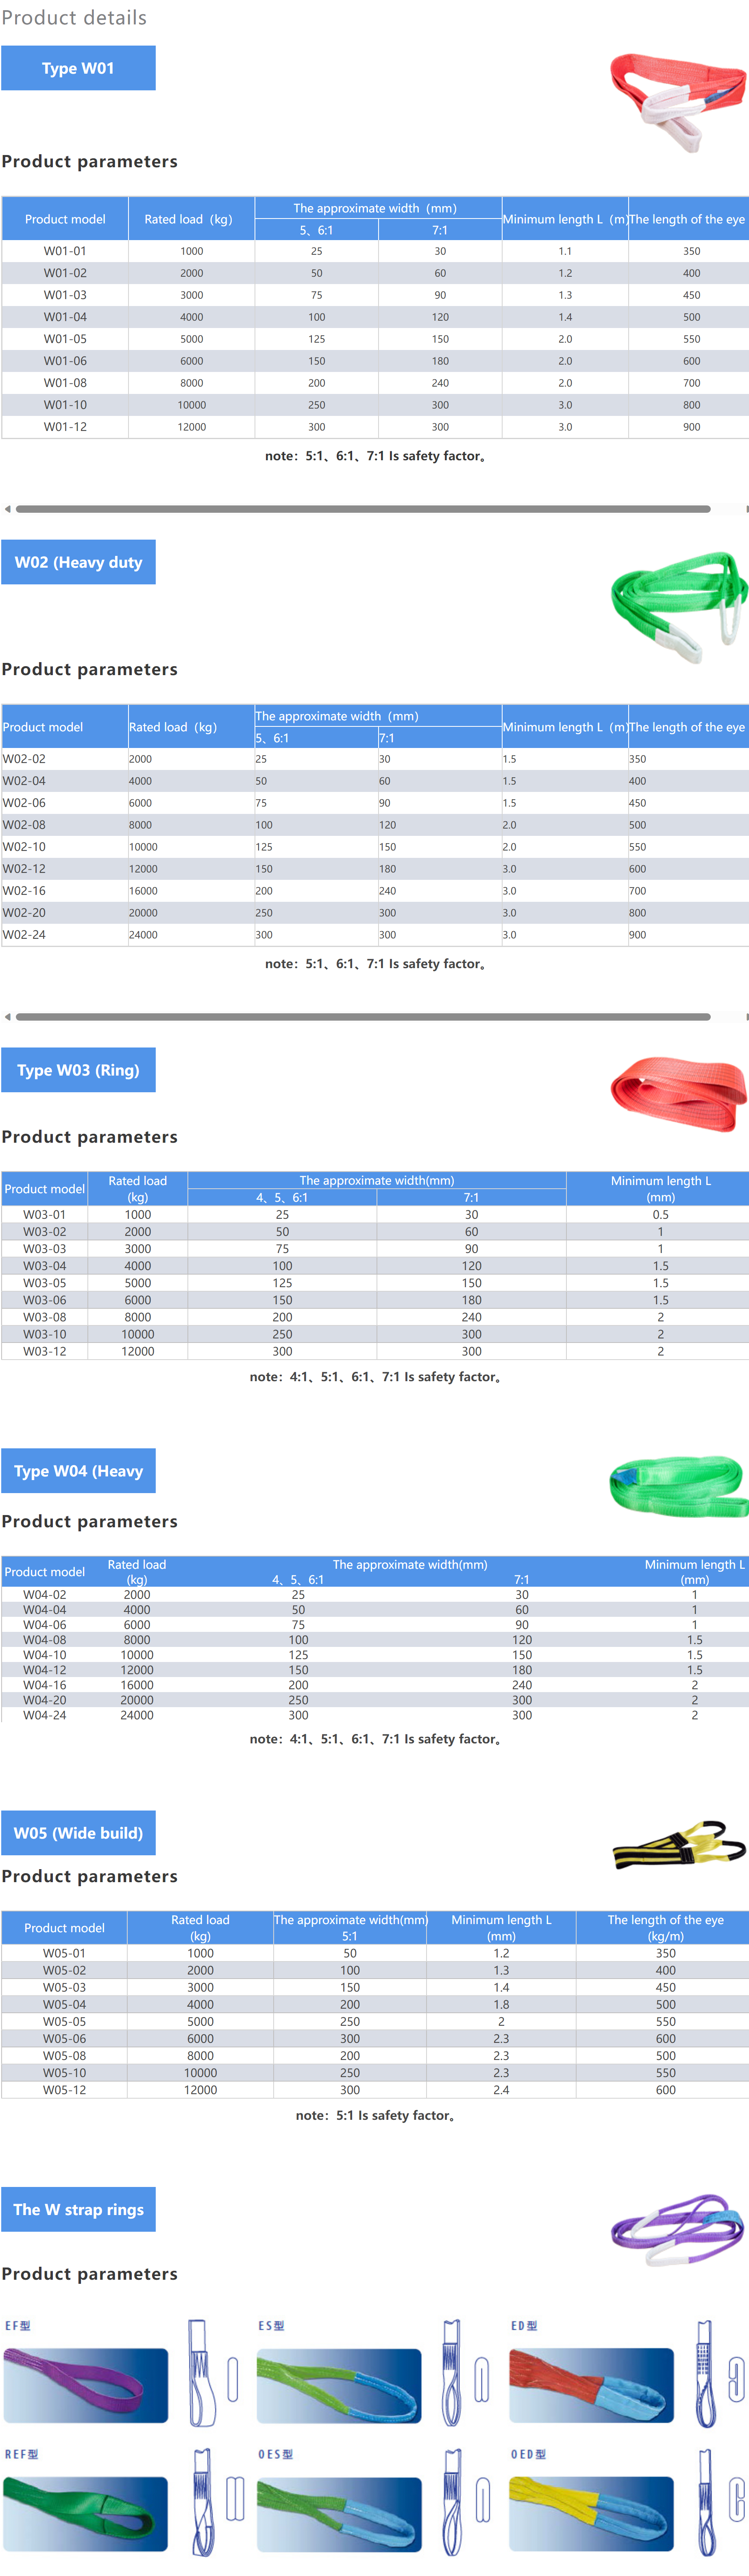Image resolution: width=749 pixels, height=2576 pixels.
Task: Select the W02-02 model cell
Action: point(65,759)
